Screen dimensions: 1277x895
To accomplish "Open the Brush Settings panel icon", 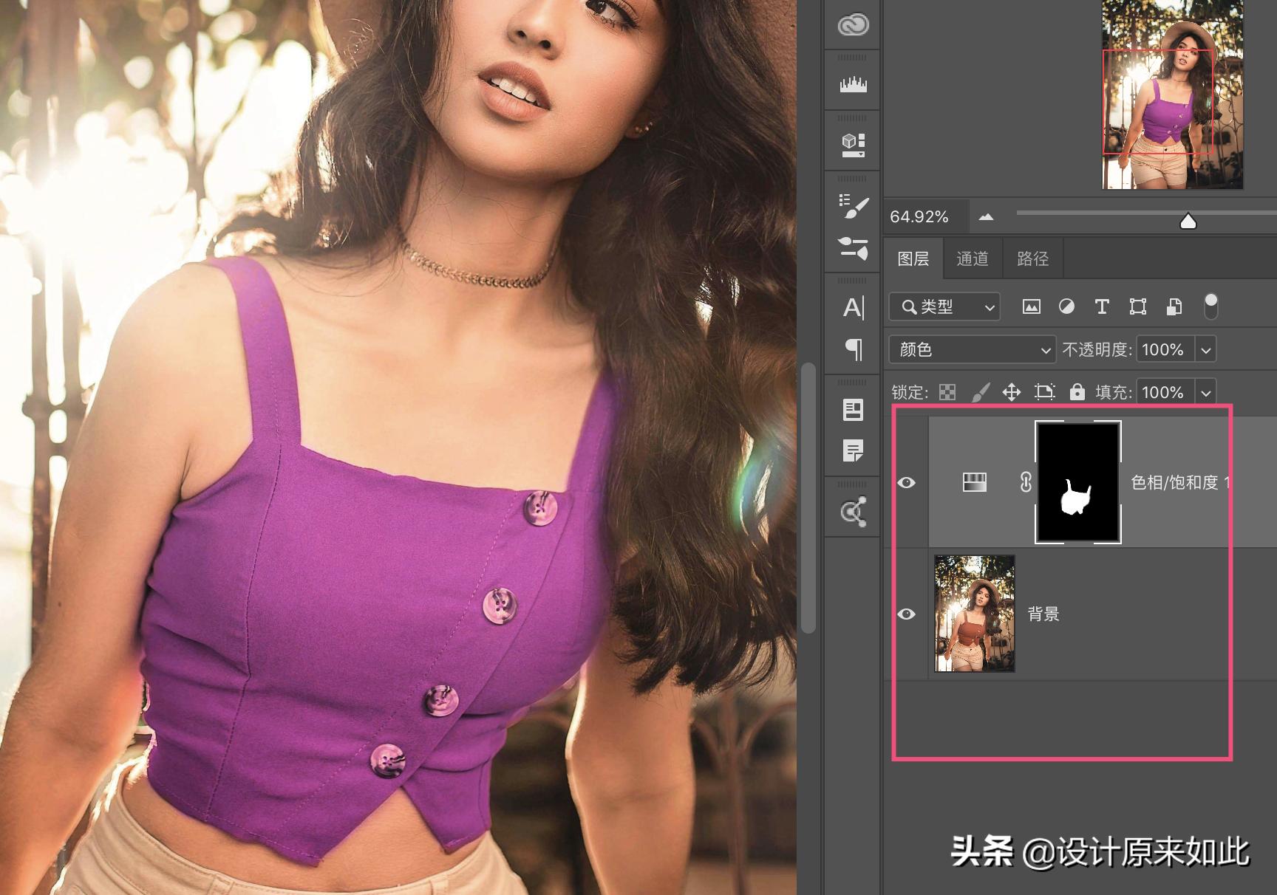I will (x=854, y=206).
